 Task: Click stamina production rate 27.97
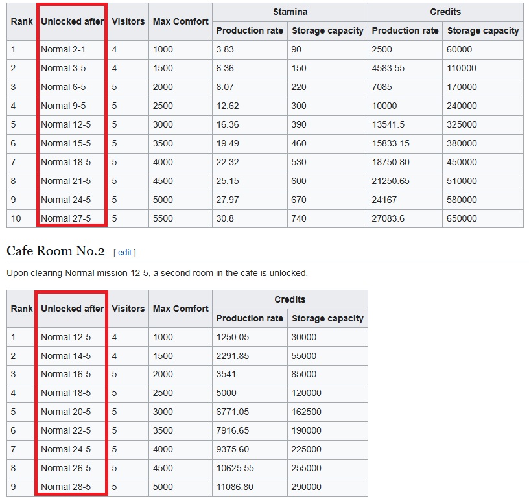[x=228, y=200]
